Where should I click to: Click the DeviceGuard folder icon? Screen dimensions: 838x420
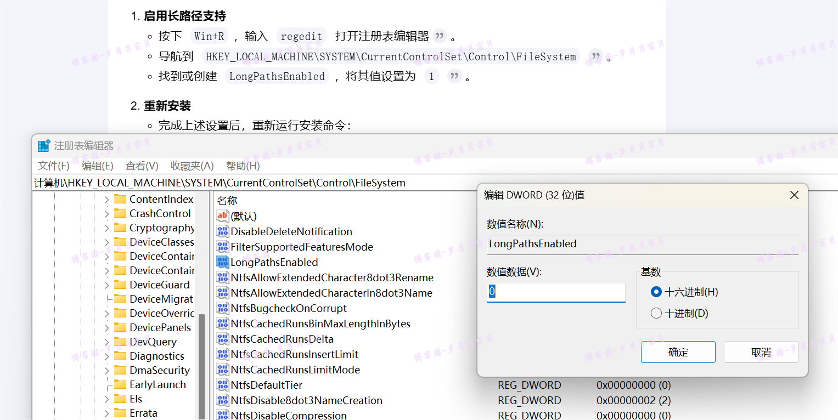[x=120, y=285]
